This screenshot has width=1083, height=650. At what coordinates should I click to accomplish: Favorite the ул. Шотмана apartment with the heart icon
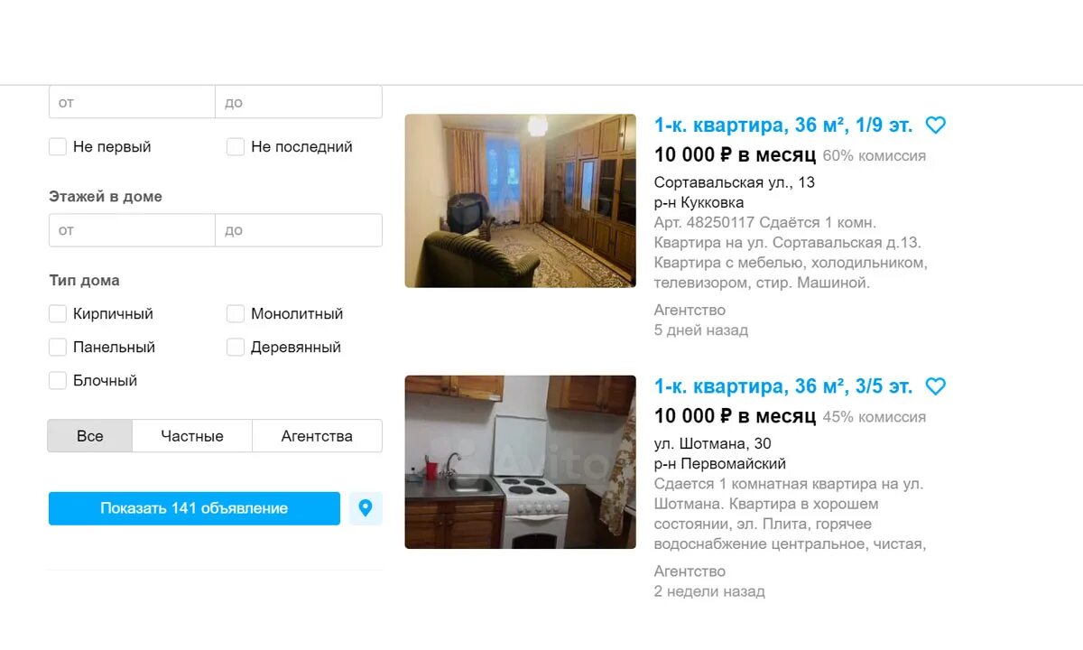point(936,386)
